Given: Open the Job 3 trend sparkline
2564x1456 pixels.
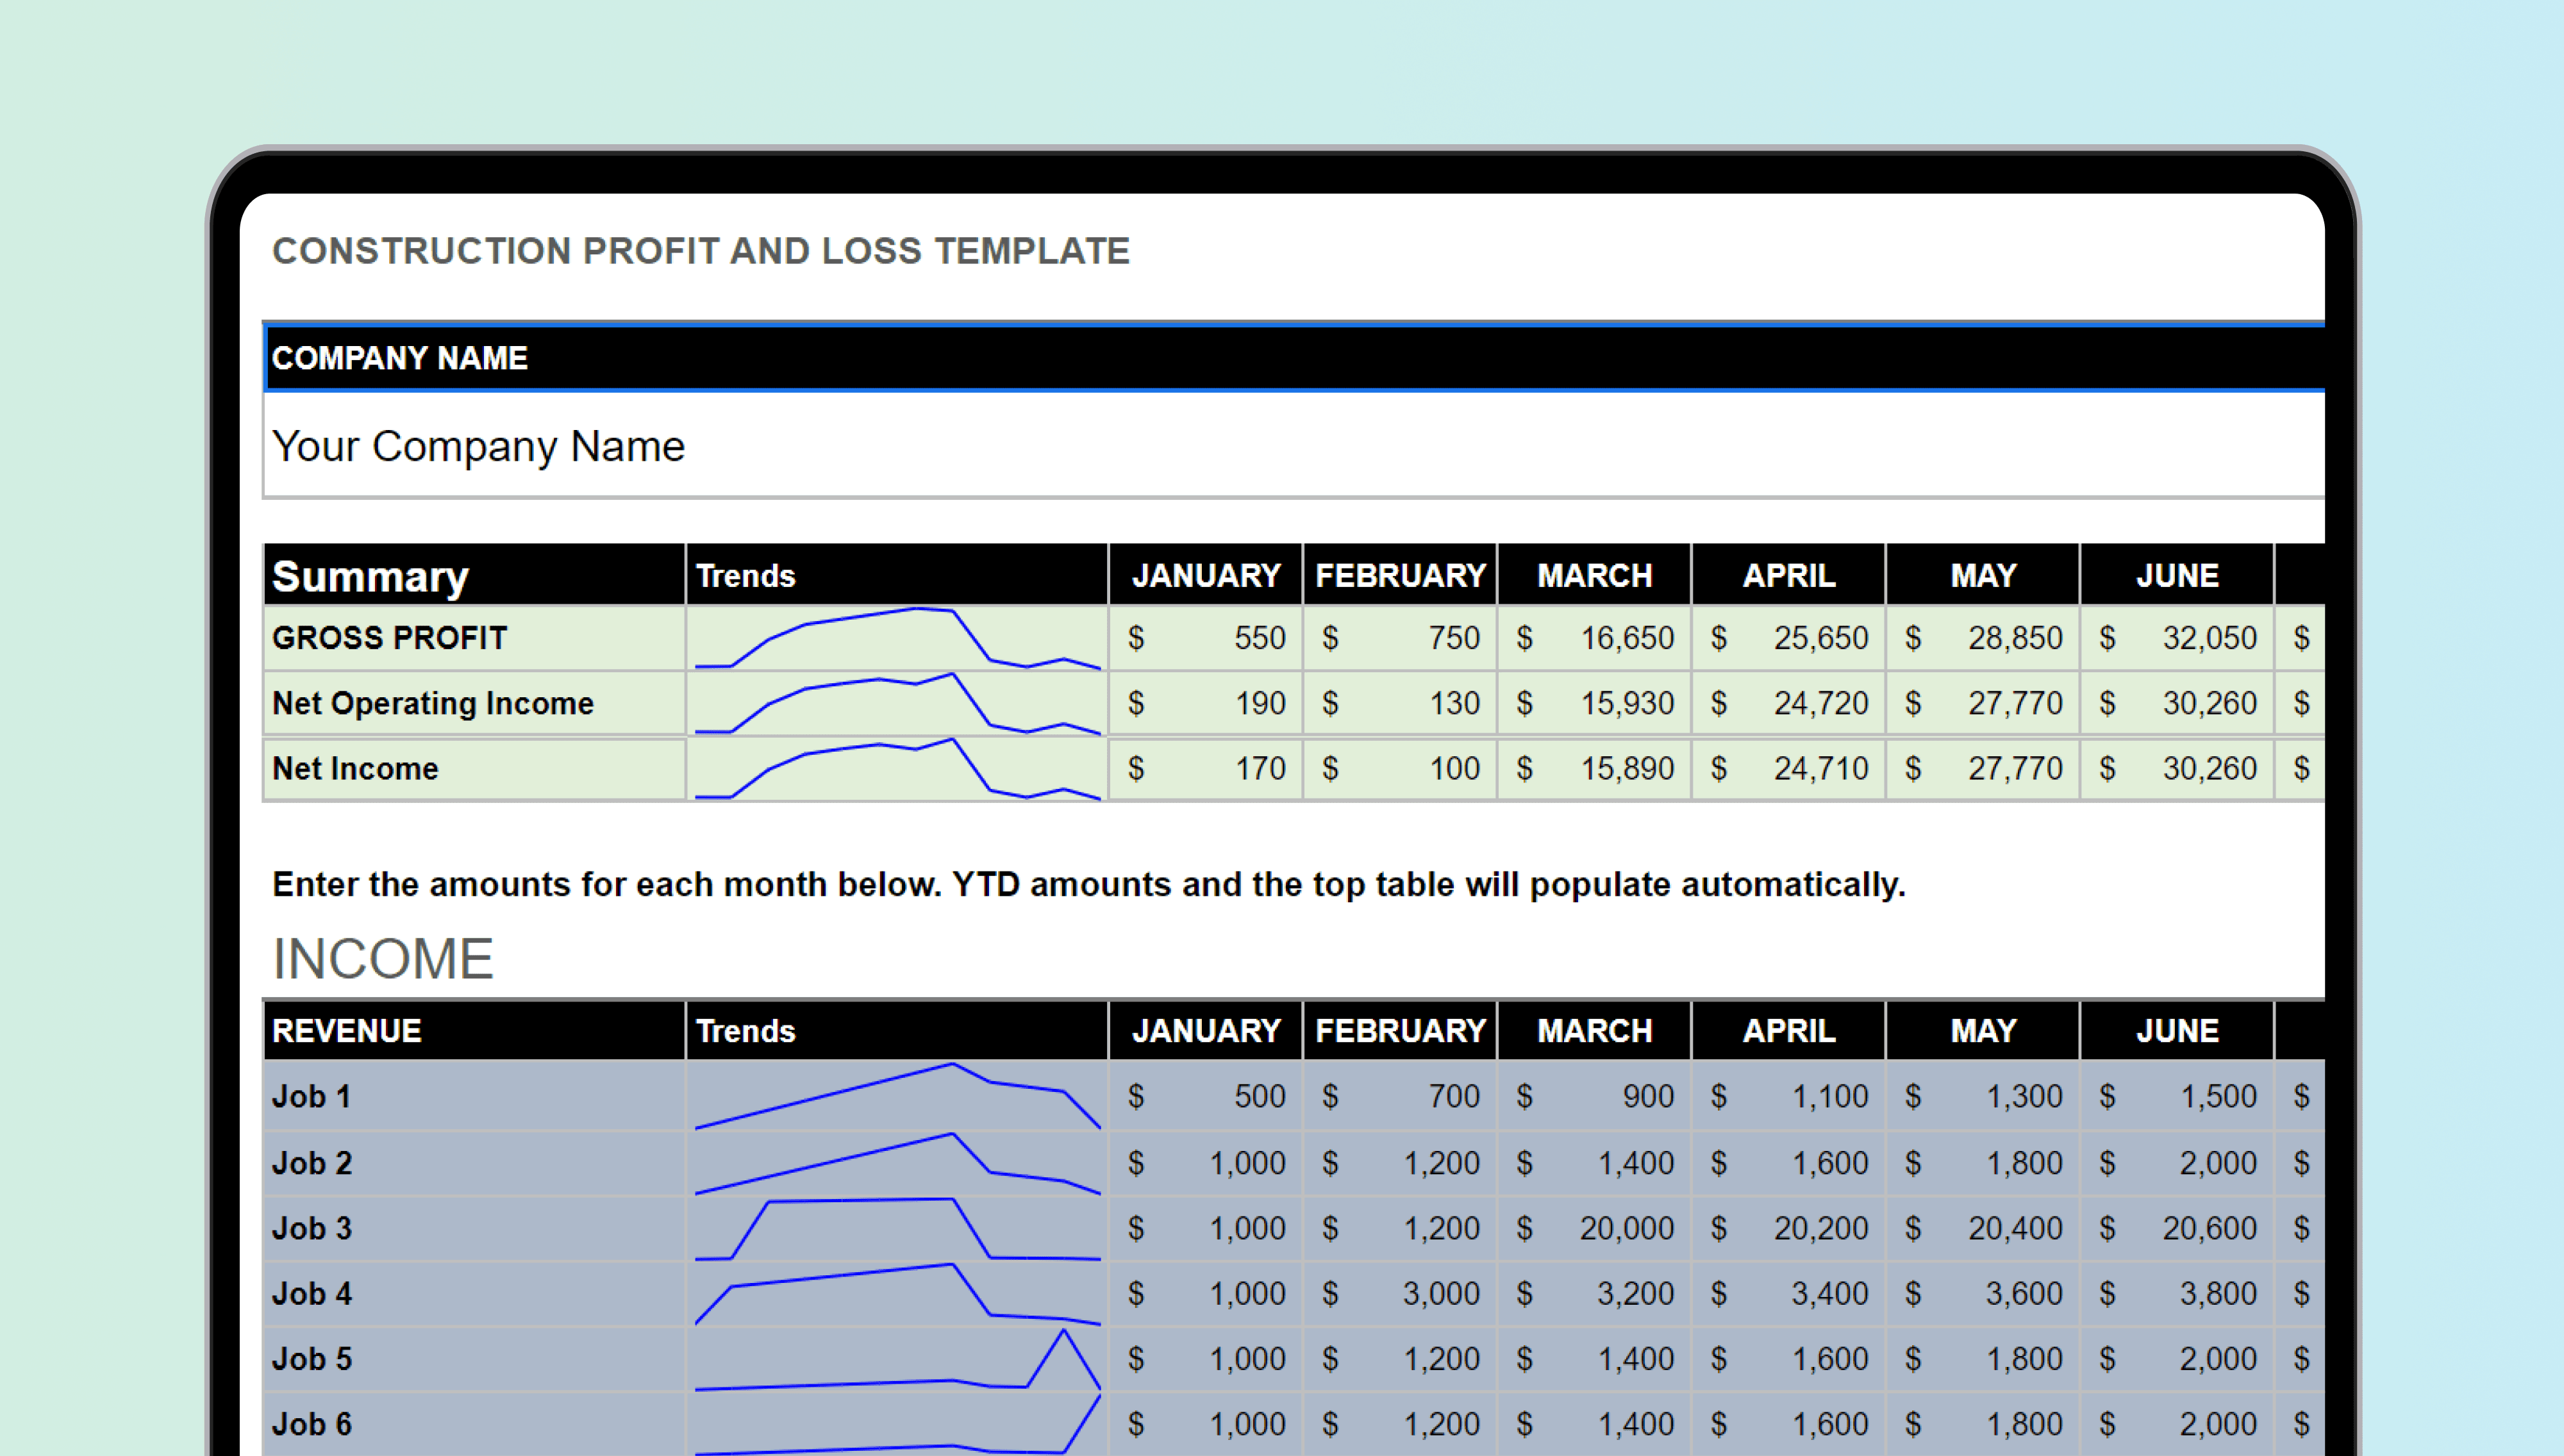Looking at the screenshot, I should [x=897, y=1228].
